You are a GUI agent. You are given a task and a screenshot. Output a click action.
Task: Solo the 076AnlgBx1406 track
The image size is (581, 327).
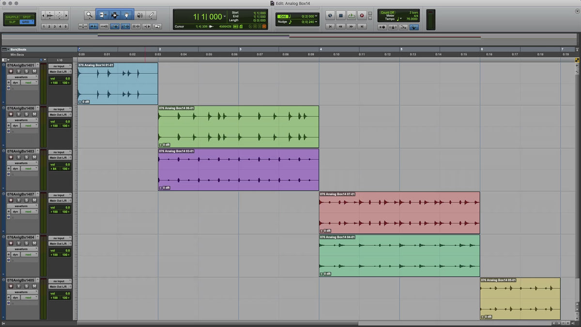coord(26,114)
